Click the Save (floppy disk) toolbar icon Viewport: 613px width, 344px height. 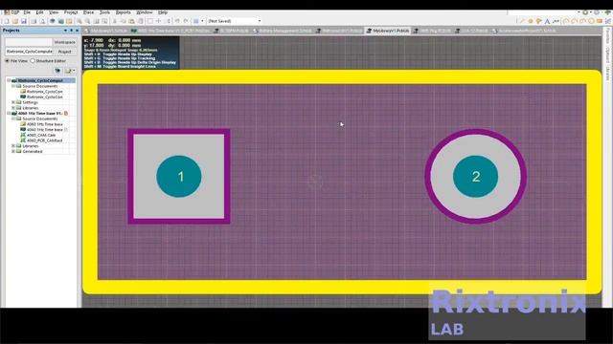pyautogui.click(x=24, y=21)
